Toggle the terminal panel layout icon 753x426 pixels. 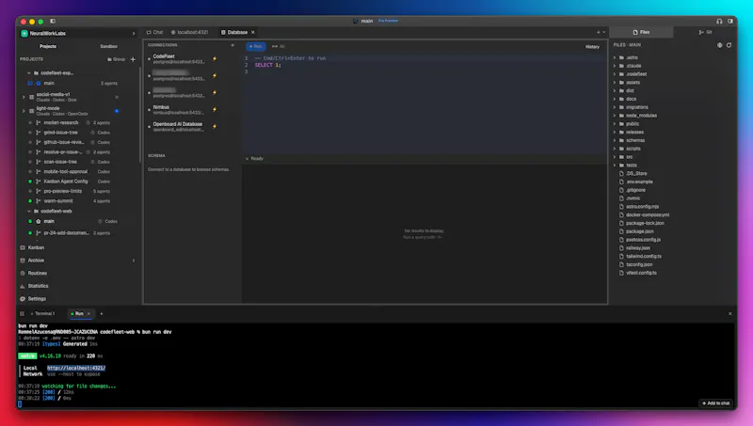point(22,314)
